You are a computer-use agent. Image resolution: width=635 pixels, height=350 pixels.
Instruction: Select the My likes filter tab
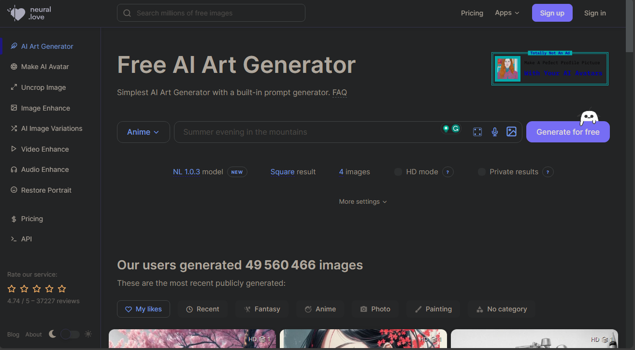point(143,309)
